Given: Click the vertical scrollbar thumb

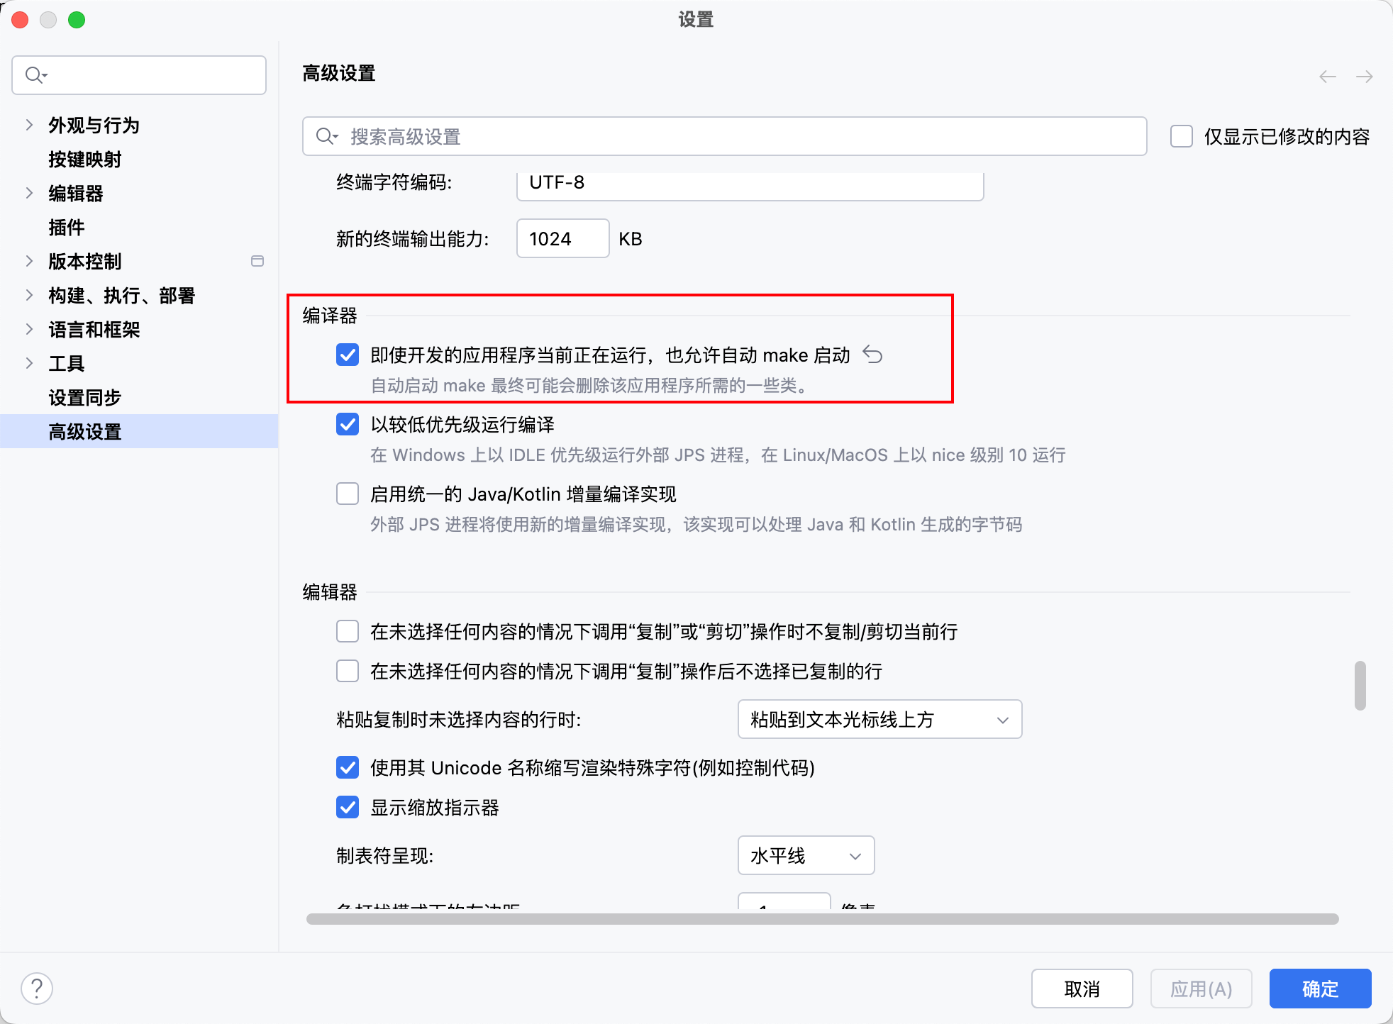Looking at the screenshot, I should (x=1360, y=685).
